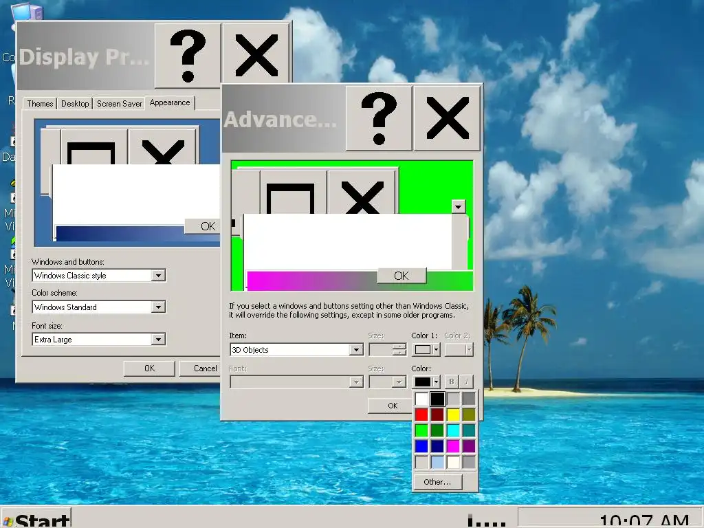This screenshot has height=528, width=704.
Task: Open the disabled Font name dropdown
Action: point(356,382)
